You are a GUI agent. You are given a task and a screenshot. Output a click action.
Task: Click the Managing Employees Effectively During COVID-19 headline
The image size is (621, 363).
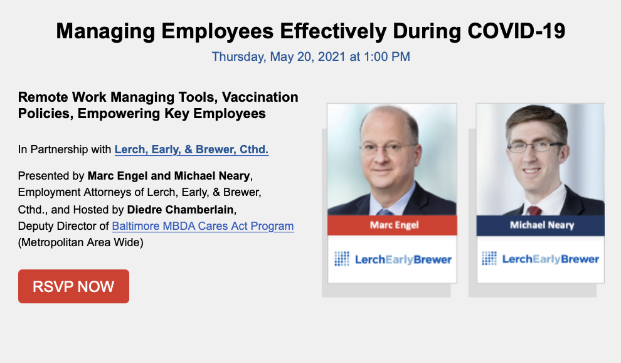click(311, 31)
